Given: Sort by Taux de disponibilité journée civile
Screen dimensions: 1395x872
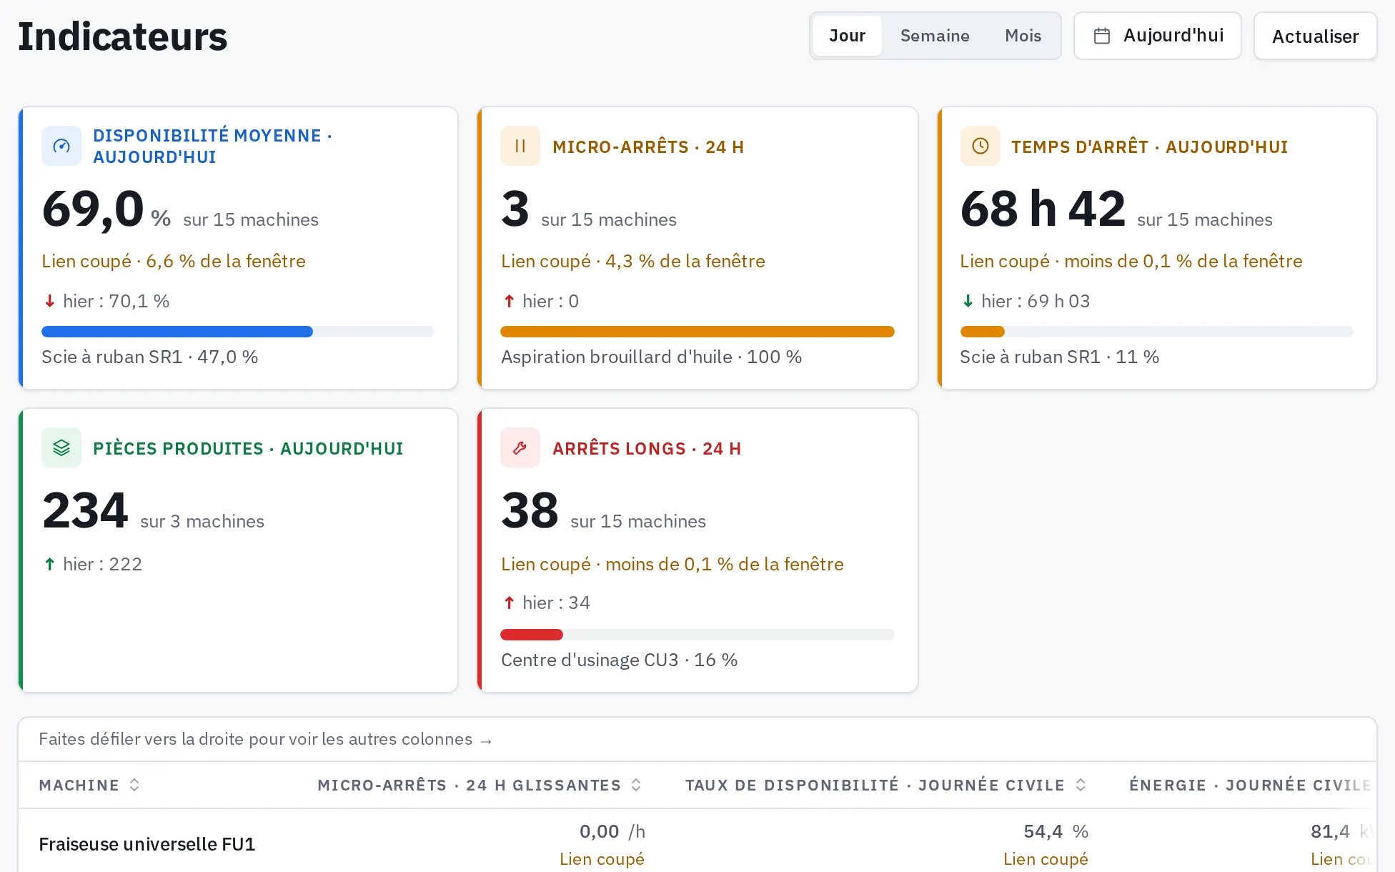Looking at the screenshot, I should (x=886, y=785).
